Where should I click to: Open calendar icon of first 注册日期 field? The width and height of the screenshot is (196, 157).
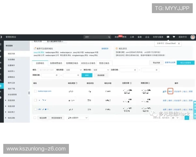(135, 70)
